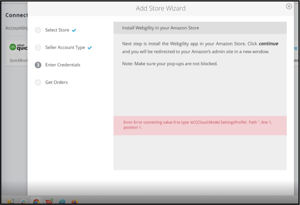Click the Seller Account Type checkmark
This screenshot has width=300, height=205.
pos(90,48)
